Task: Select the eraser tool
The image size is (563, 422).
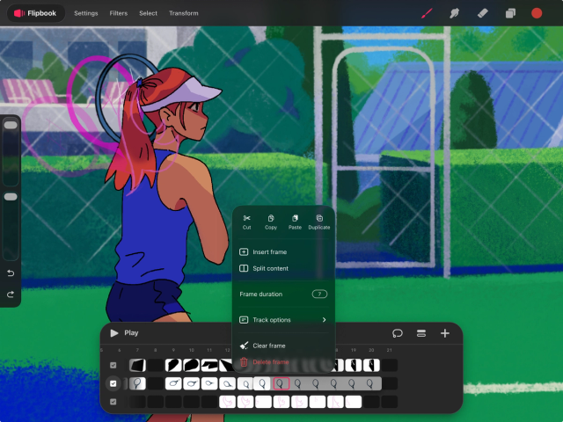Action: (x=483, y=13)
